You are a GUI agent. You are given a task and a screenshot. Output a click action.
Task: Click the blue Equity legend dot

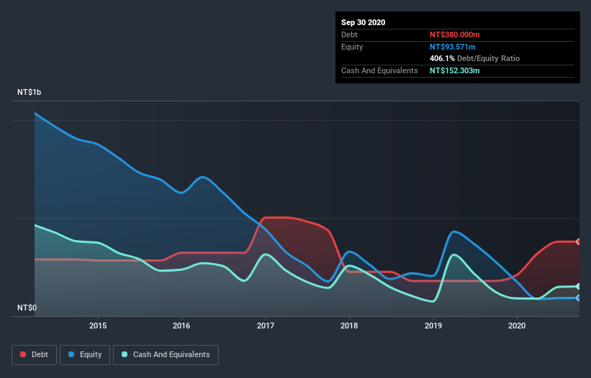click(71, 354)
